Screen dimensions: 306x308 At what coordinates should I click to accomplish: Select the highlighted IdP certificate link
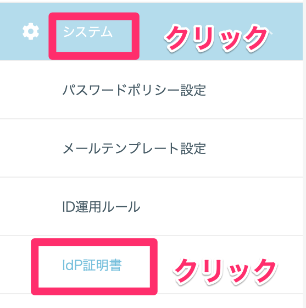92,265
